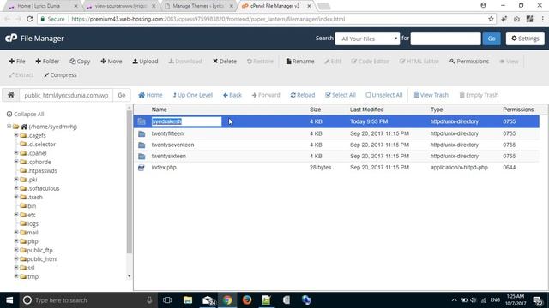The image size is (549, 308).
Task: Expand the .cphorde folder node
Action: pos(16,162)
